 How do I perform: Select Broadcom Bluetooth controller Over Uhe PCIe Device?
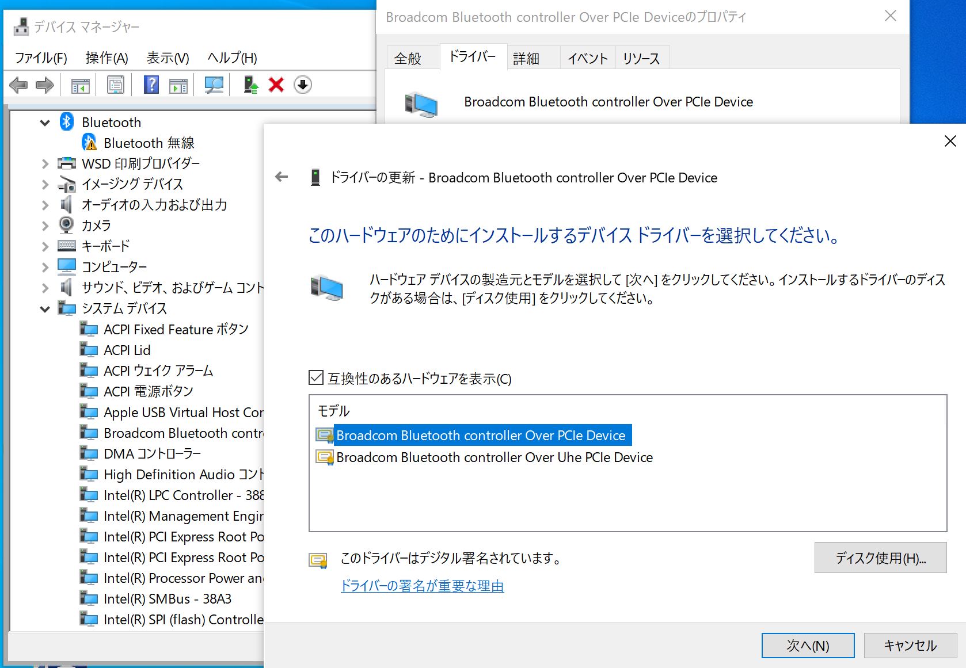coord(495,457)
